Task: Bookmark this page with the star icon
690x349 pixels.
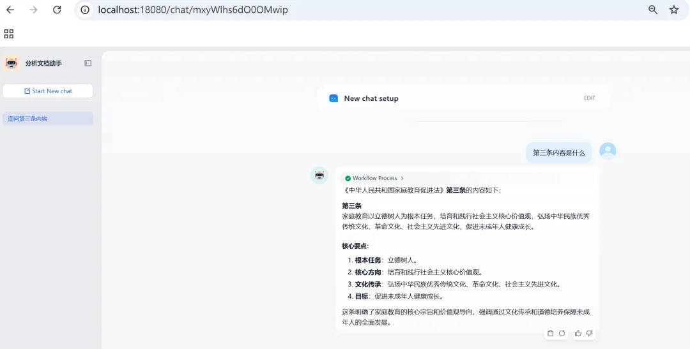Action: [x=674, y=10]
